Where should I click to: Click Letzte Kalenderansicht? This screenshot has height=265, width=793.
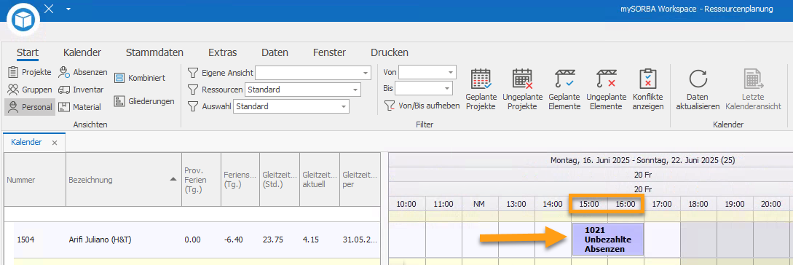753,90
